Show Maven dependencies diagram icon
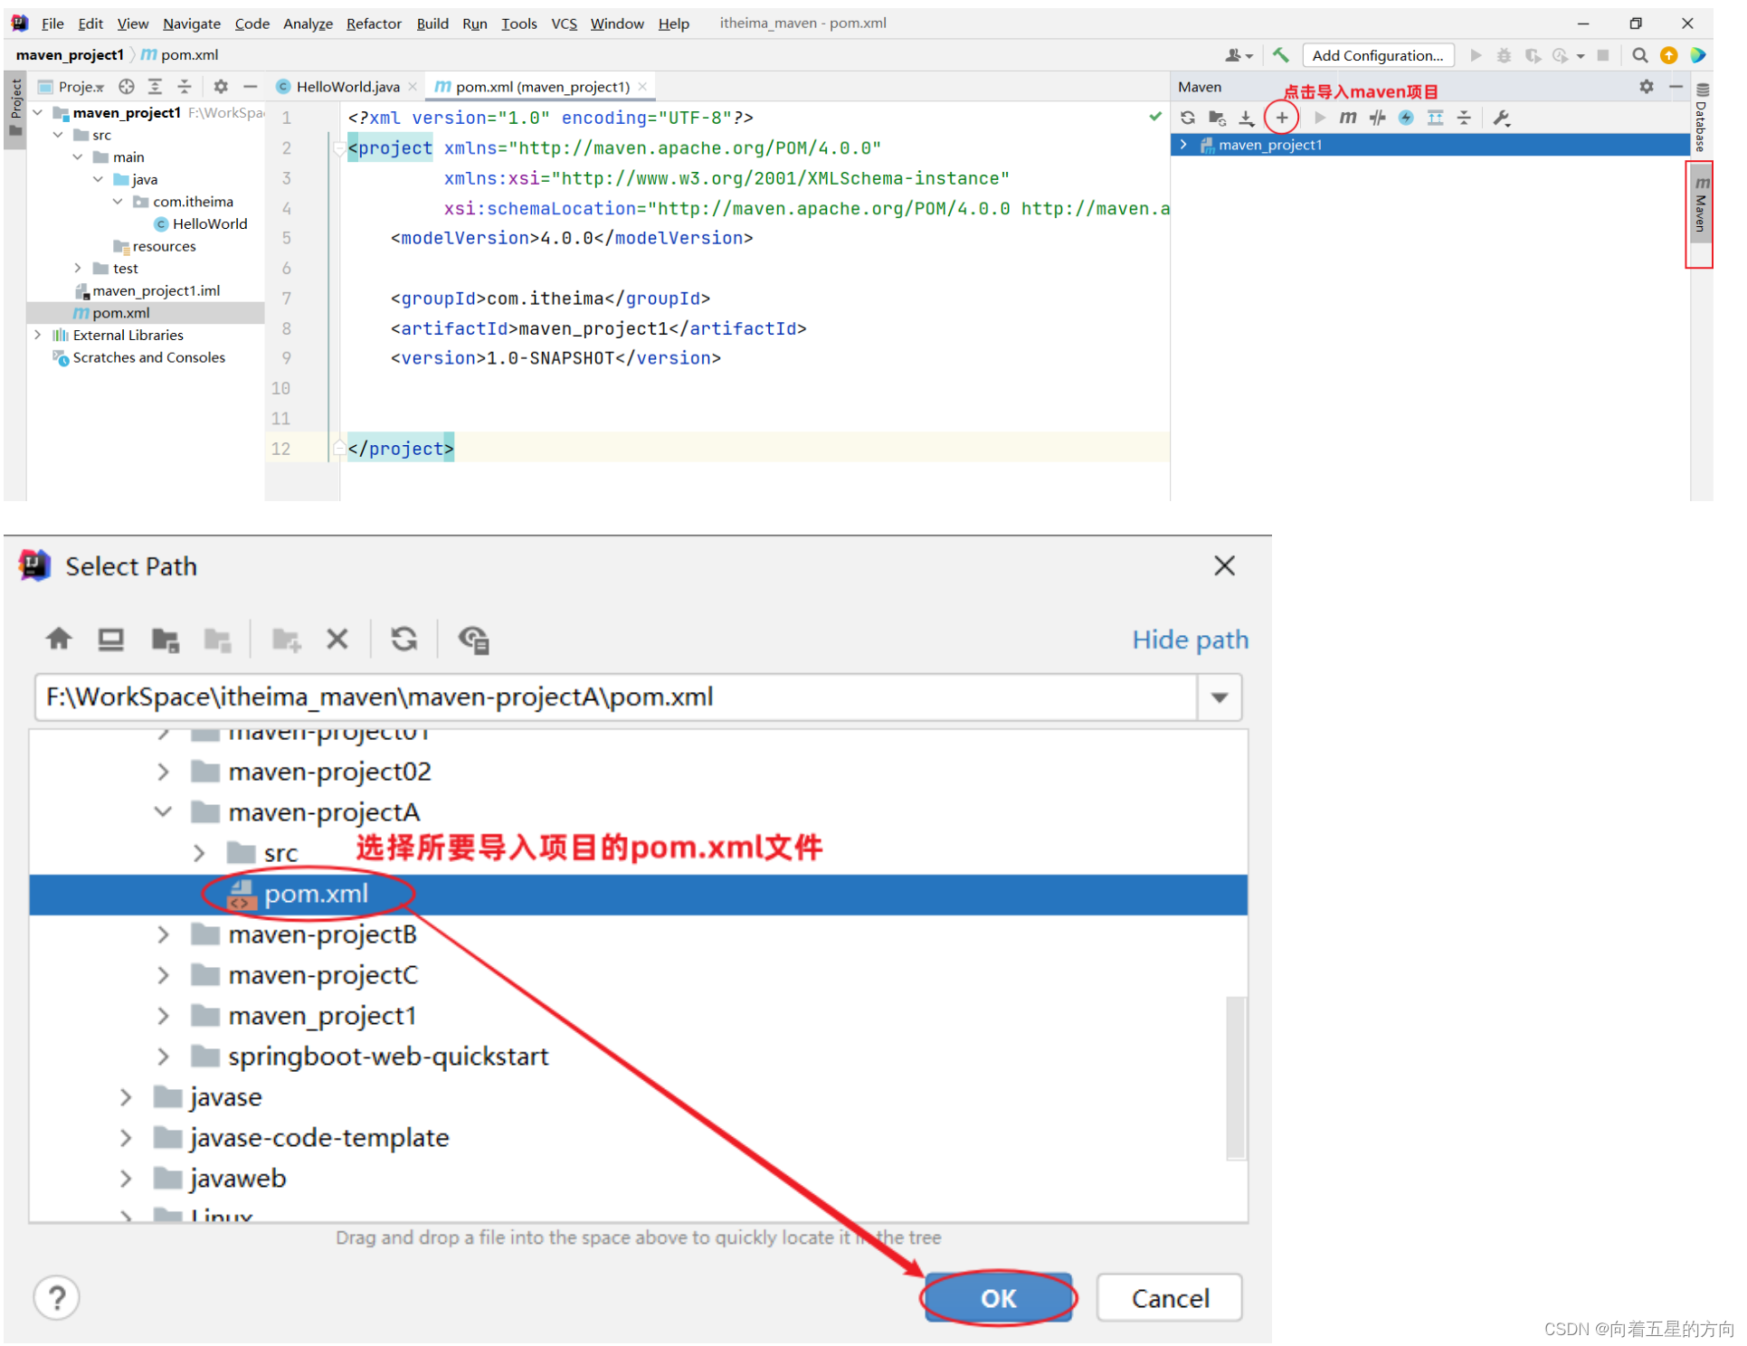 tap(1435, 118)
